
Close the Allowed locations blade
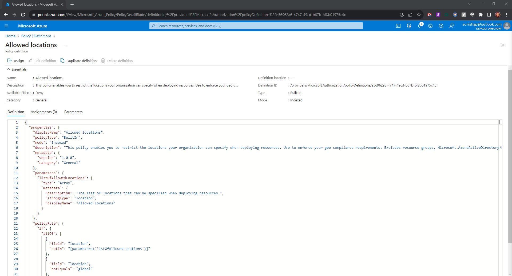point(502,45)
